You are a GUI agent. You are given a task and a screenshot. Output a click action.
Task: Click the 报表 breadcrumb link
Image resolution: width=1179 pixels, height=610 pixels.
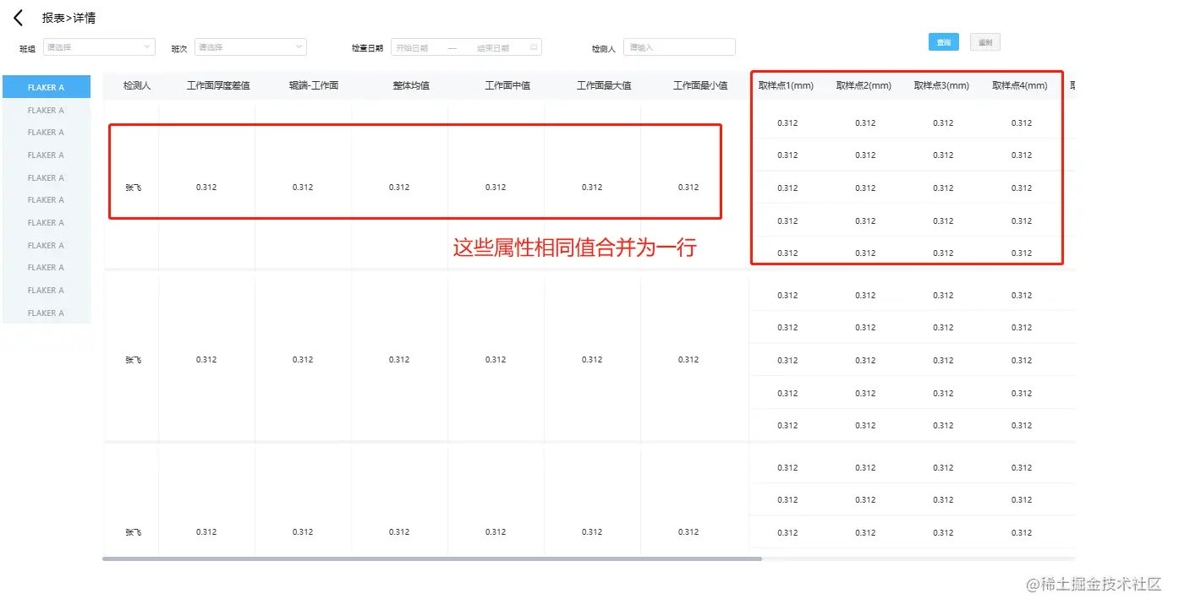pos(52,18)
